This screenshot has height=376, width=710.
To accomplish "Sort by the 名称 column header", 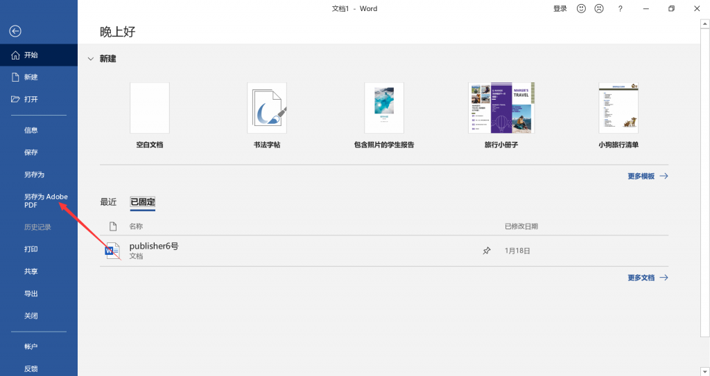I will coord(136,226).
